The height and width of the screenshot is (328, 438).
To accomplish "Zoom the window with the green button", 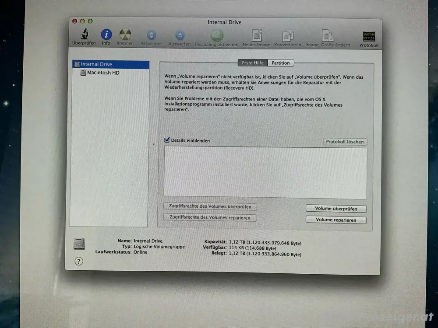I will [x=90, y=21].
